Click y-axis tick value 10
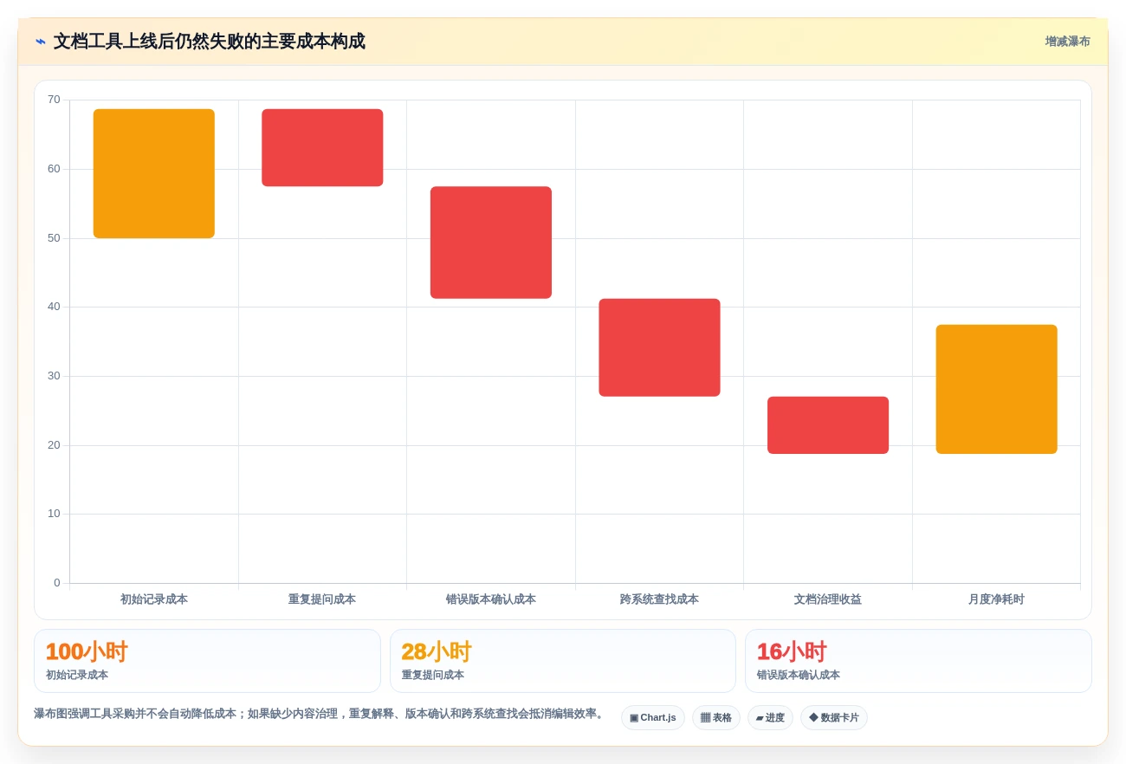 (54, 514)
